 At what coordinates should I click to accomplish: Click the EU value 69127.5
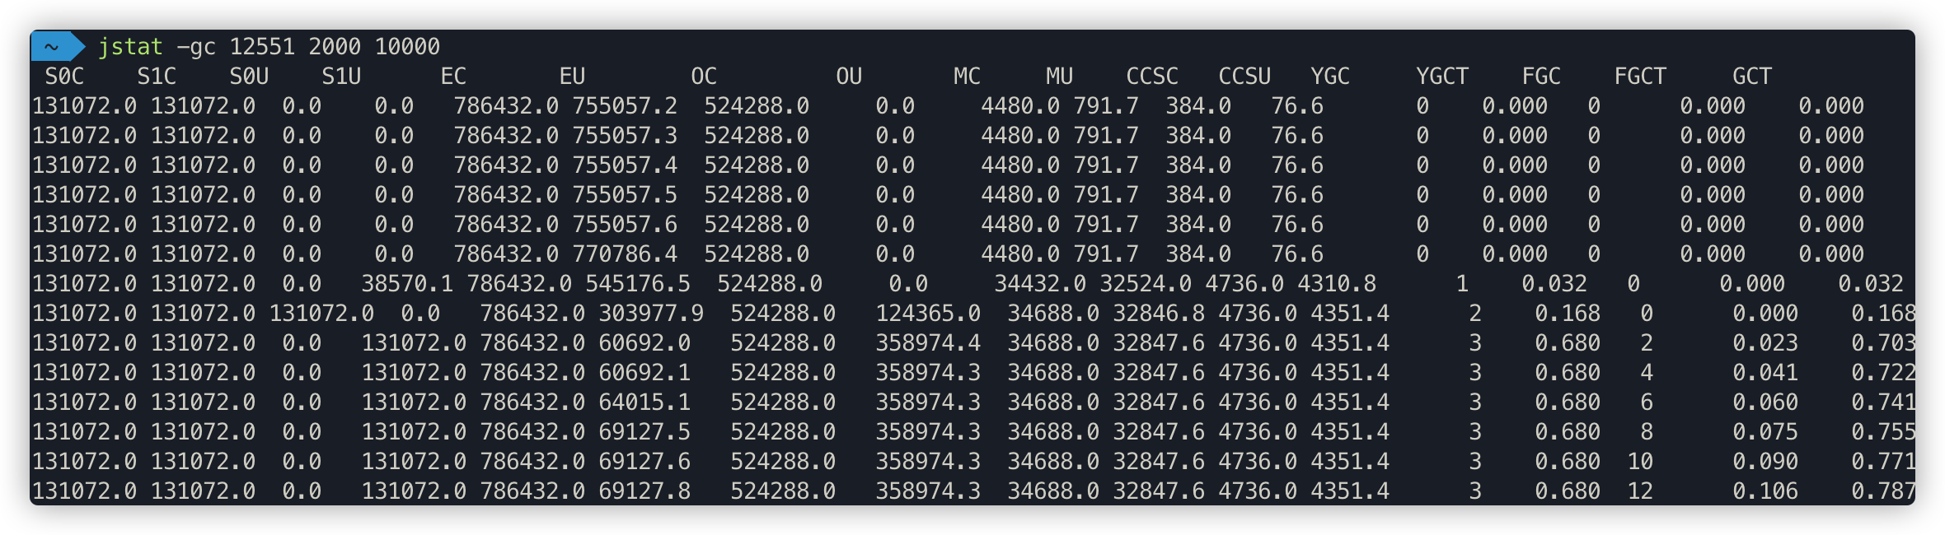point(644,432)
